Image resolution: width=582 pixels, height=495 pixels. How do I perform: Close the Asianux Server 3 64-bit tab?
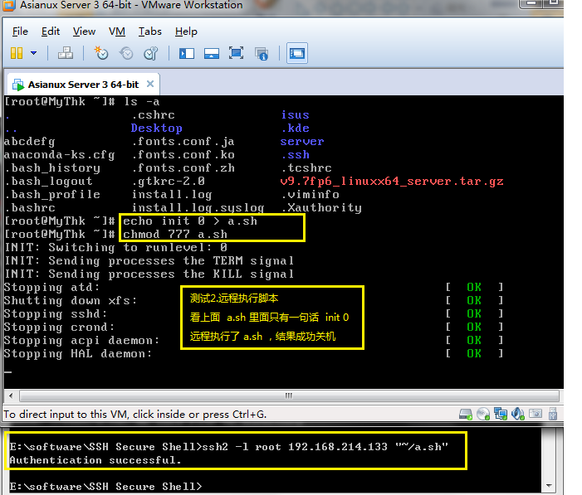150,84
